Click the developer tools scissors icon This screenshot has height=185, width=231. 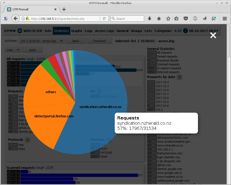point(214,18)
